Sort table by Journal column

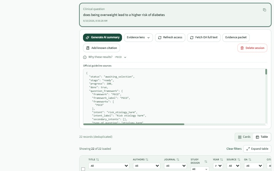178,160
